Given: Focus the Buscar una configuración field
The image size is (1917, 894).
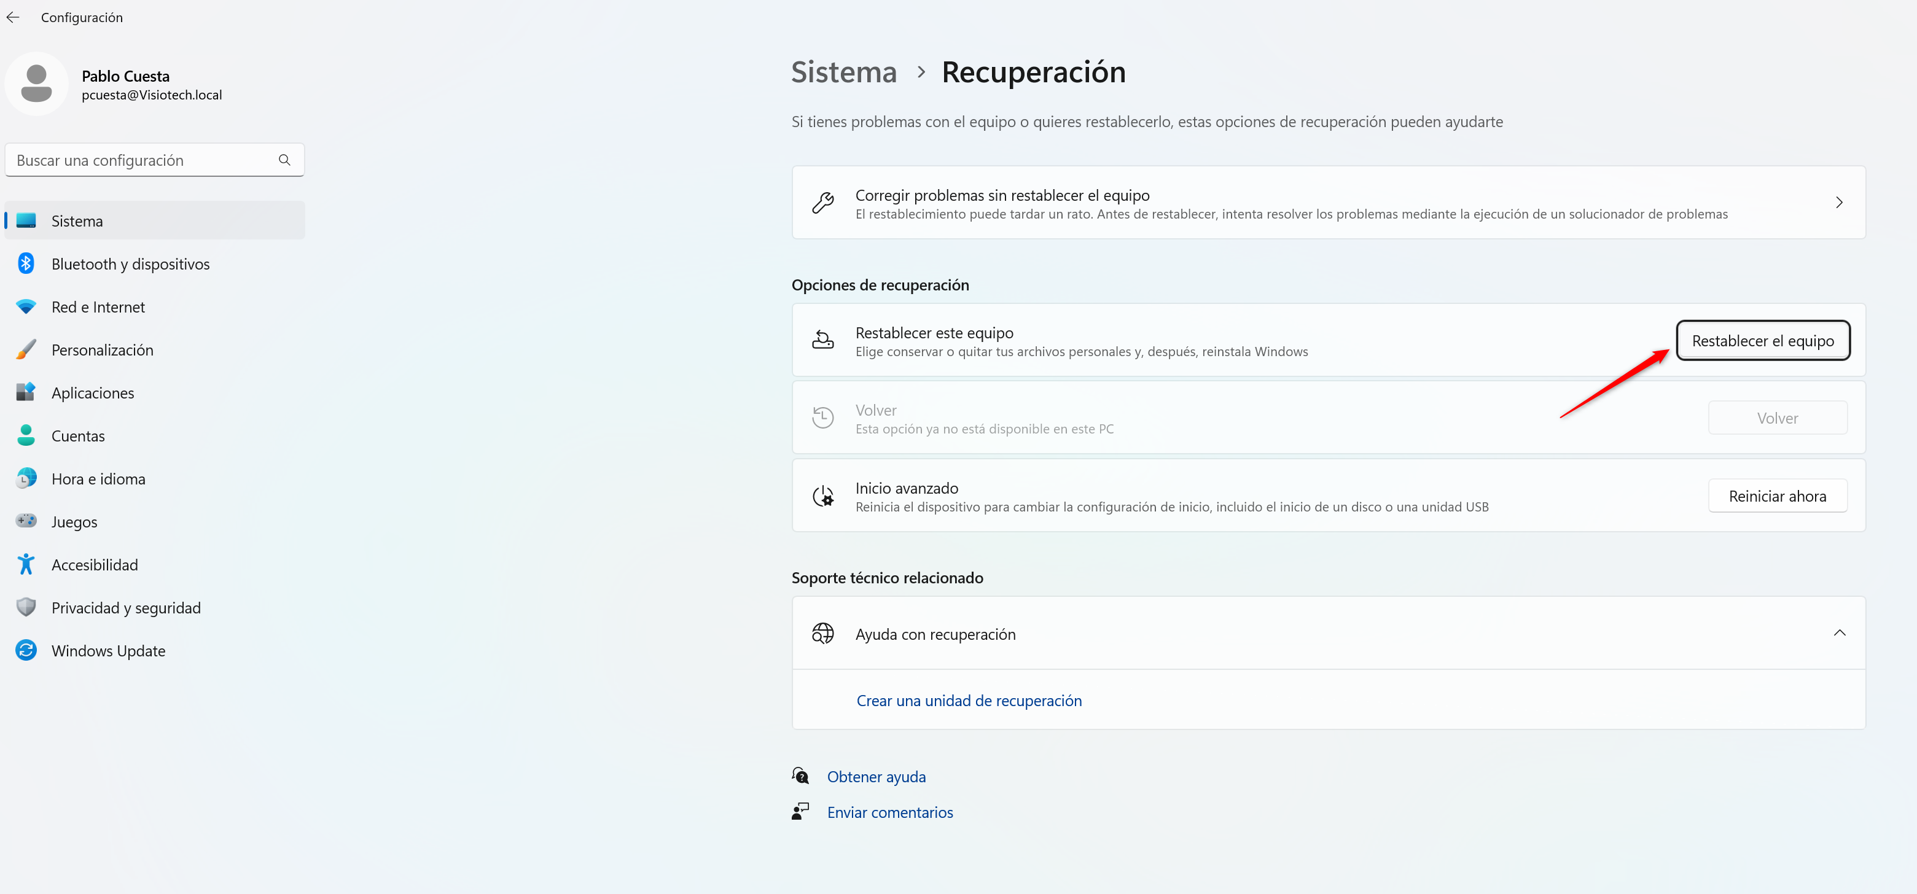Looking at the screenshot, I should [155, 160].
